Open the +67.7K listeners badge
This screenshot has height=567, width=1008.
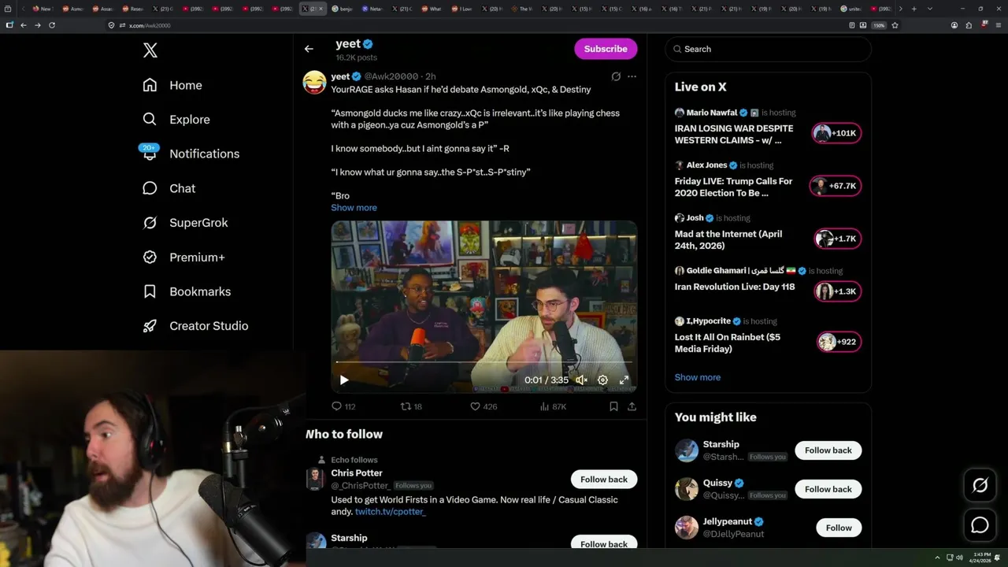click(836, 186)
